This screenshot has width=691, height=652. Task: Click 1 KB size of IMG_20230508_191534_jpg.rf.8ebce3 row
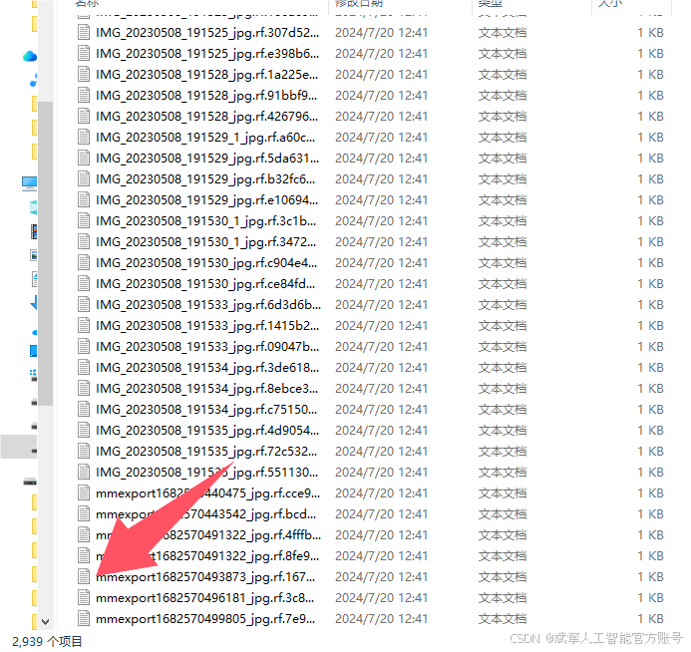(x=651, y=389)
